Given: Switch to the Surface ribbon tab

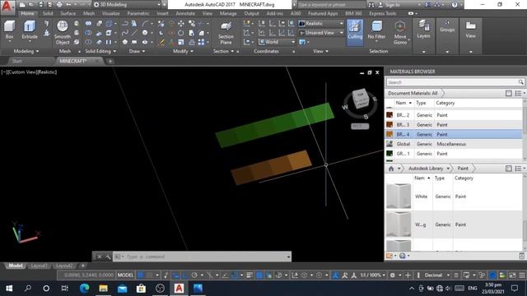Looking at the screenshot, I should tap(68, 13).
